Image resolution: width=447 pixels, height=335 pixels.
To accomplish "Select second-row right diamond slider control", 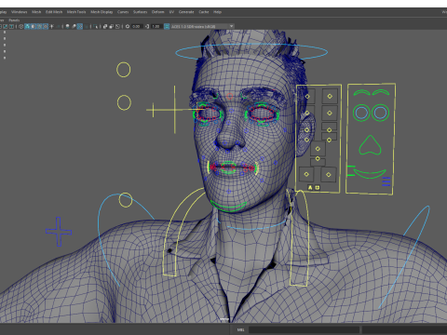I will pos(330,113).
